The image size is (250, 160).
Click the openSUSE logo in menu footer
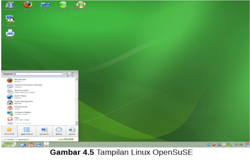[66, 139]
